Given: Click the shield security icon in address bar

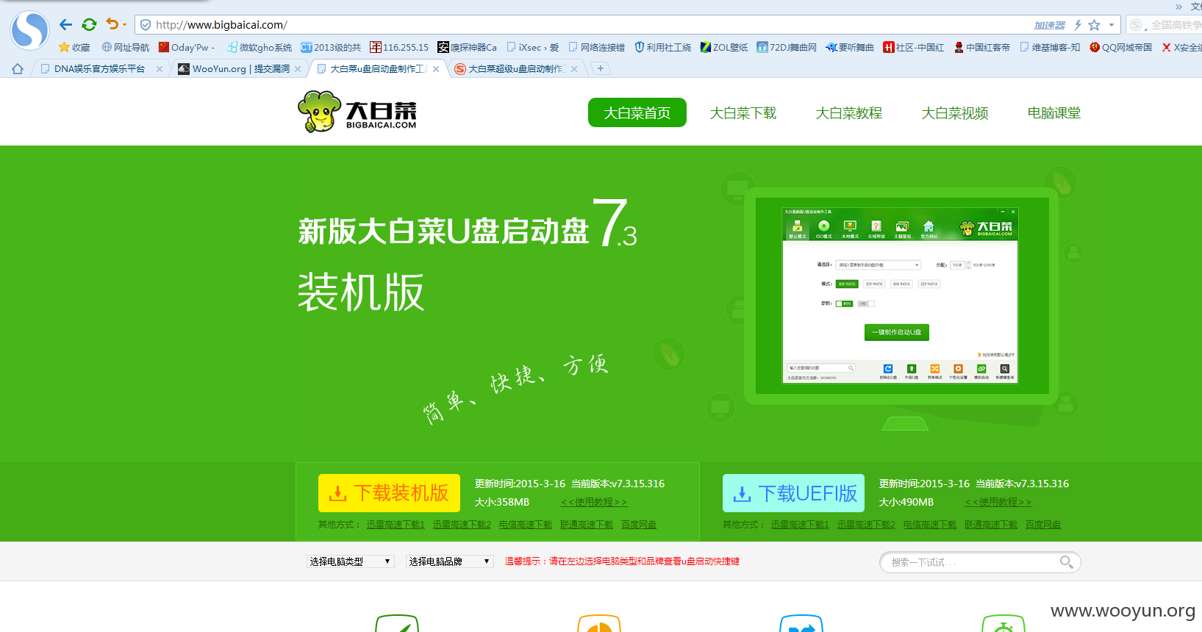Looking at the screenshot, I should pyautogui.click(x=146, y=25).
